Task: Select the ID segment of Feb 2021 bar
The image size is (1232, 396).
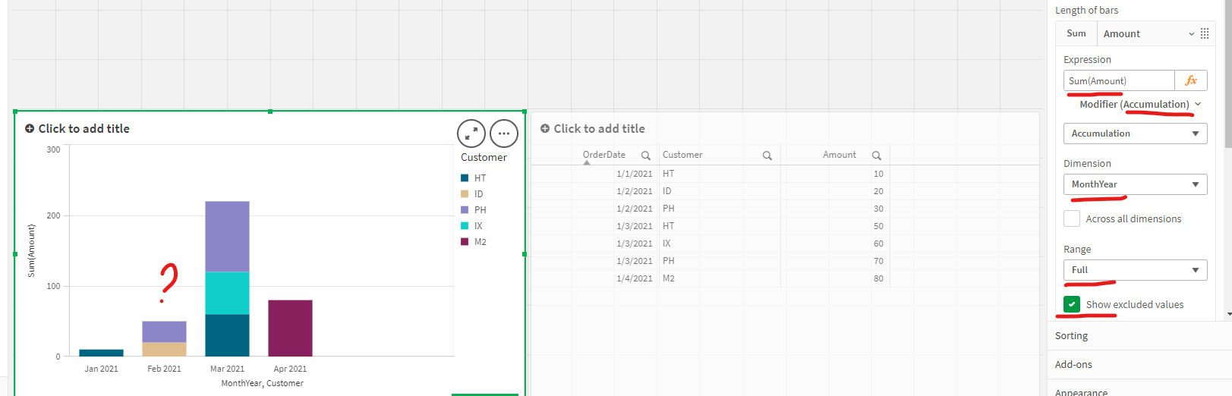Action: coord(164,349)
